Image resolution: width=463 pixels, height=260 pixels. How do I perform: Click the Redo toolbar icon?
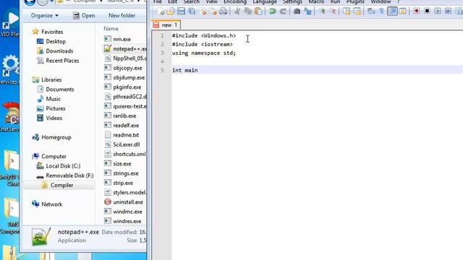pos(283,12)
